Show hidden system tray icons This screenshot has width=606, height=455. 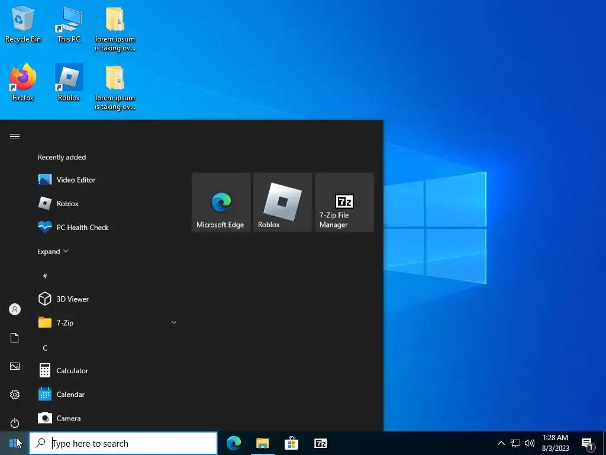tap(501, 443)
